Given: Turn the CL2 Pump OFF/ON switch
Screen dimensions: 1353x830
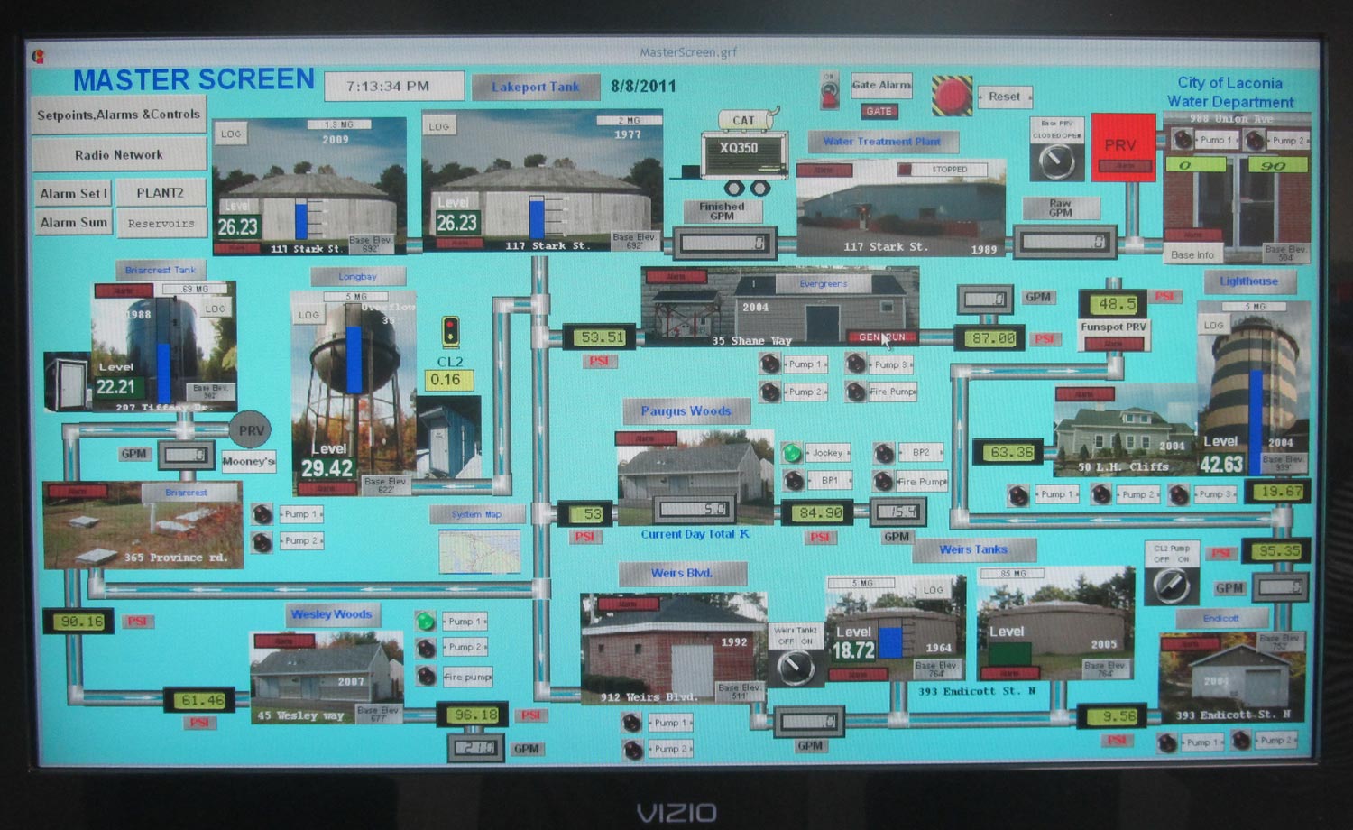Looking at the screenshot, I should point(1171,586).
